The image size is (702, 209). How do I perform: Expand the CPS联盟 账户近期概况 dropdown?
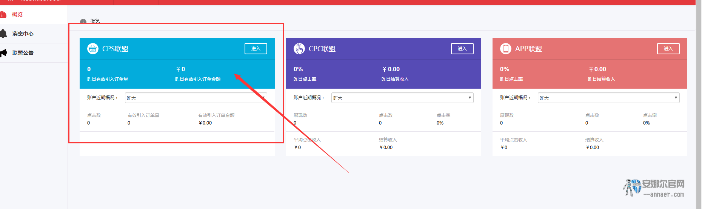click(196, 98)
